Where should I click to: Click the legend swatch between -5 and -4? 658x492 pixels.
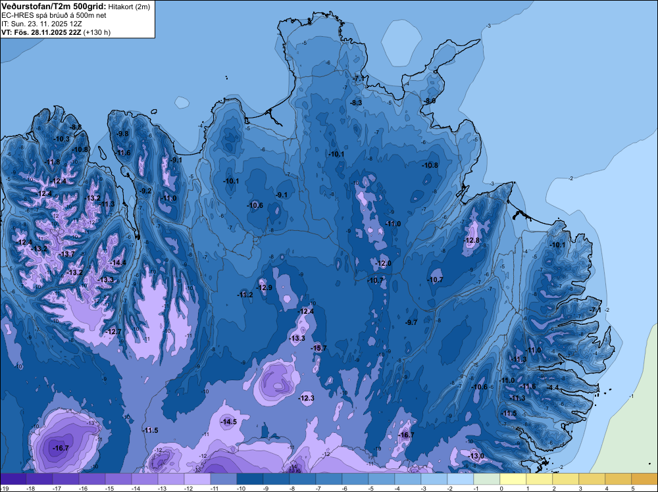click(382, 479)
